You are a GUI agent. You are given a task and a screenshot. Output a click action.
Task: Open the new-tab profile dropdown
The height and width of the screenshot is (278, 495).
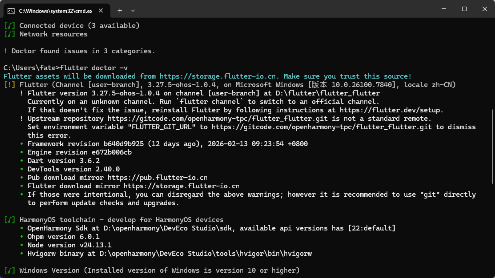[x=133, y=11]
